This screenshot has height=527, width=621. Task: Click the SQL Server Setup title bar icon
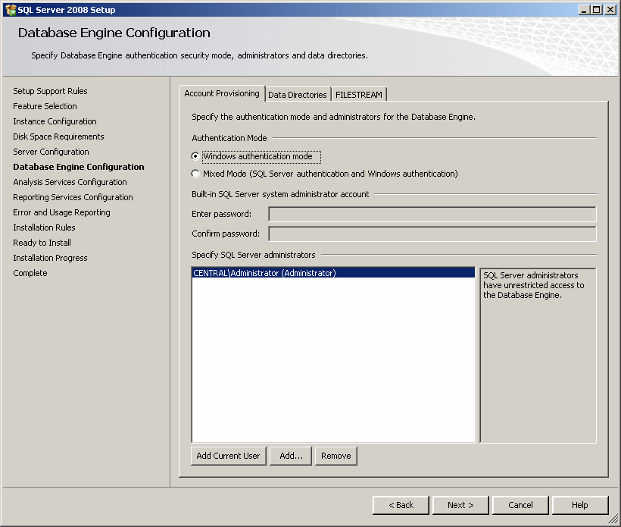click(x=11, y=10)
